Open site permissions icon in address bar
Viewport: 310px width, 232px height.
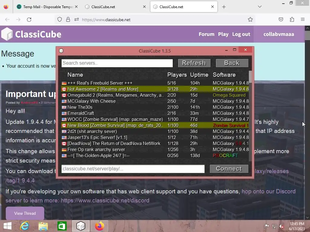coord(77,20)
